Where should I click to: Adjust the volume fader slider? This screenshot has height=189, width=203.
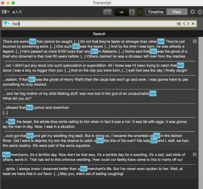132,12
